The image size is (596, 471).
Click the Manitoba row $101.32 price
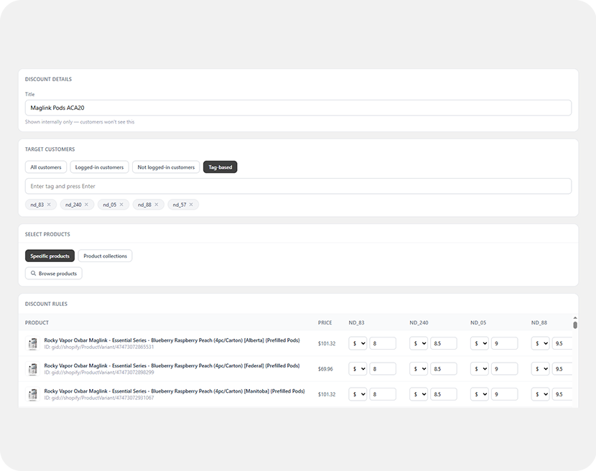327,394
